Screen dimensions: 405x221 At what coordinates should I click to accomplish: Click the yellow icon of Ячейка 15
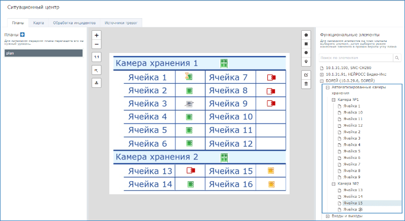271,171
